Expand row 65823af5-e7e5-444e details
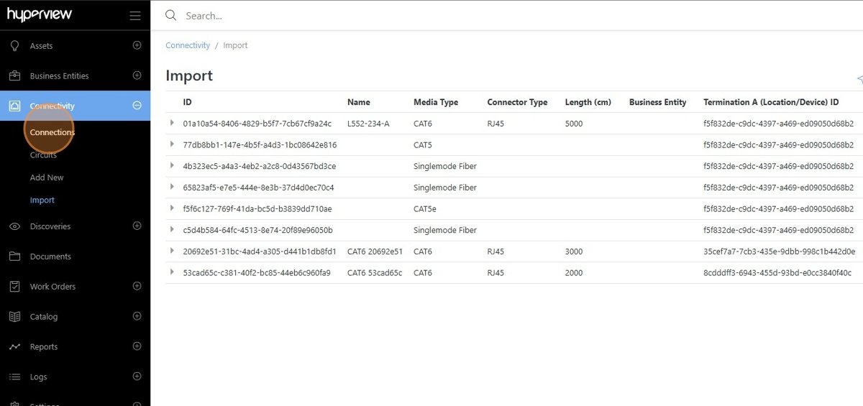The image size is (863, 406). click(x=172, y=187)
